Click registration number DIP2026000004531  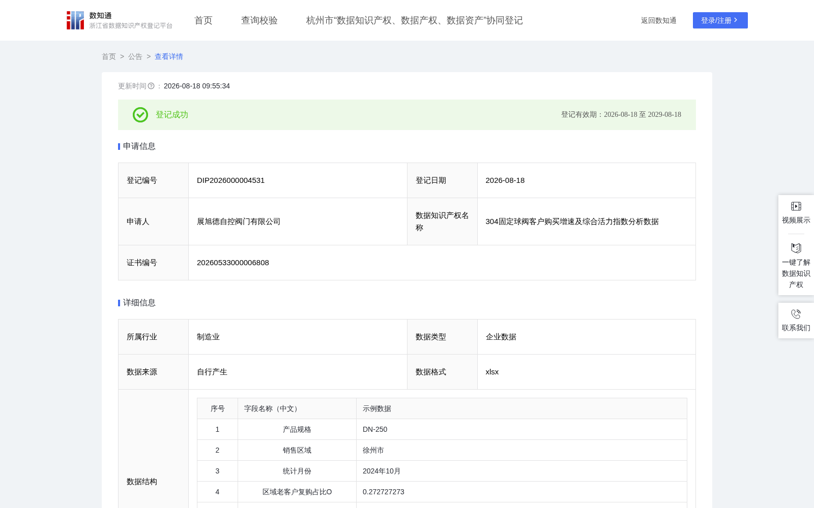[230, 180]
